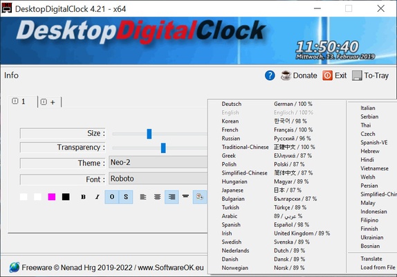
Task: Align clock text center
Action: (x=157, y=197)
